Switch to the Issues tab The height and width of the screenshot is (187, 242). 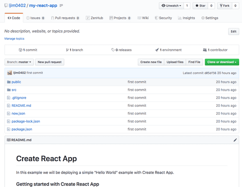tap(35, 18)
